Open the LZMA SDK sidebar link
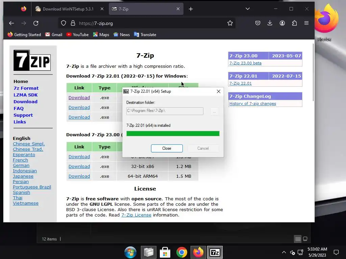The height and width of the screenshot is (259, 346). 26,95
